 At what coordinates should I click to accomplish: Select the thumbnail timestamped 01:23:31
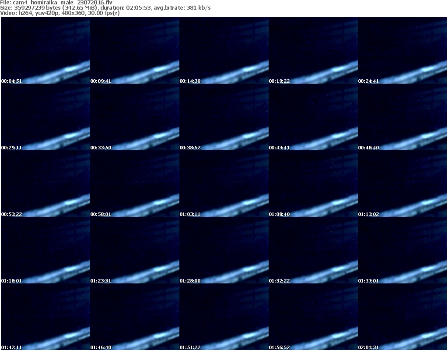point(135,250)
